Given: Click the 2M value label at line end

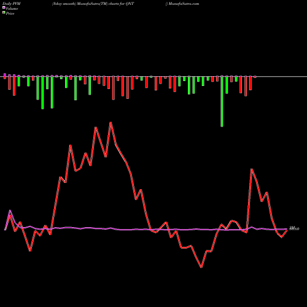Looking at the screenshot, I should click(x=292, y=227).
